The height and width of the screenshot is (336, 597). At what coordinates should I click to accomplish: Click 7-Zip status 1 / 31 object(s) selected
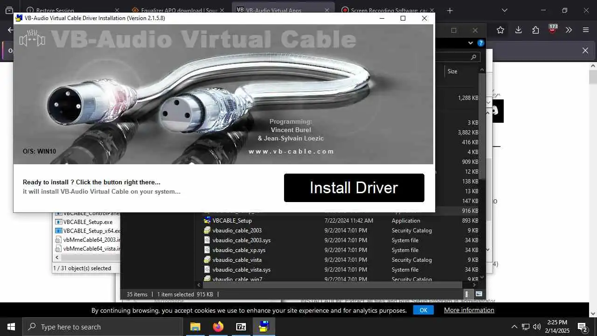point(82,268)
